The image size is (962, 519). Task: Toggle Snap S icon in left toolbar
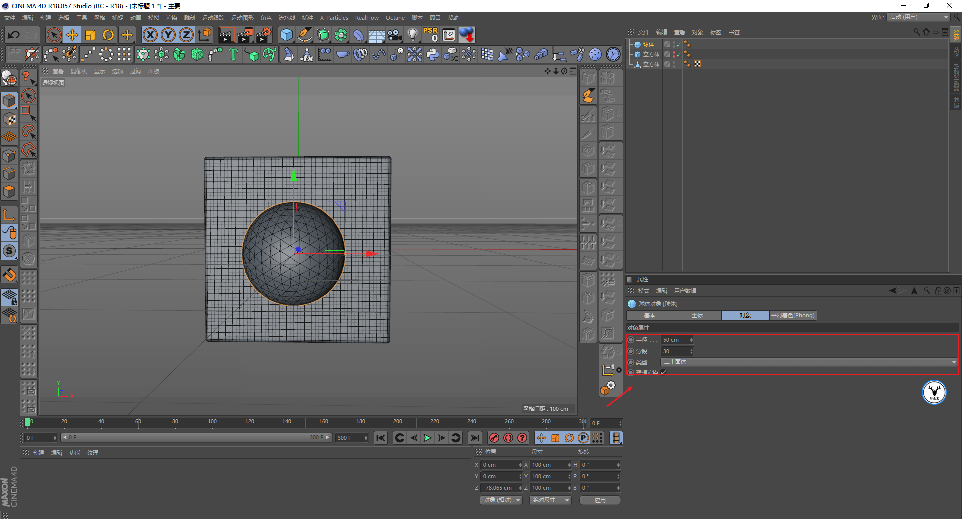click(9, 251)
